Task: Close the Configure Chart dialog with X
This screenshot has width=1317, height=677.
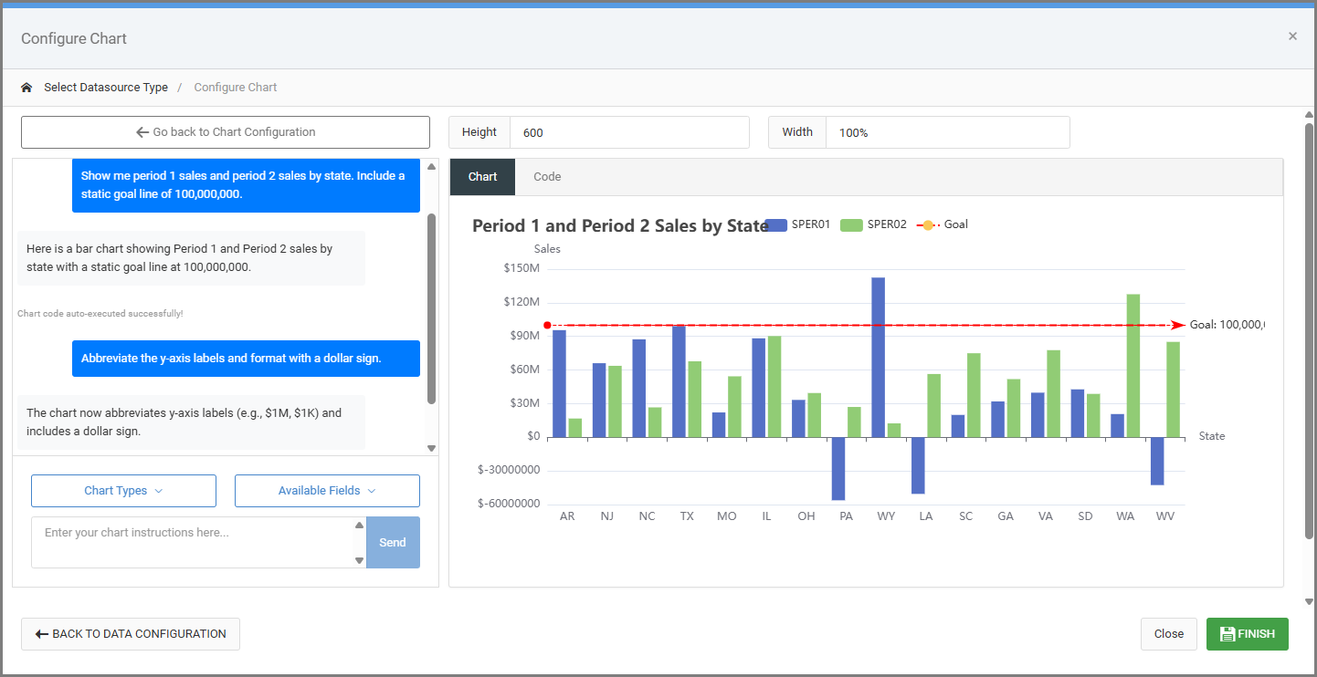Action: pos(1292,36)
